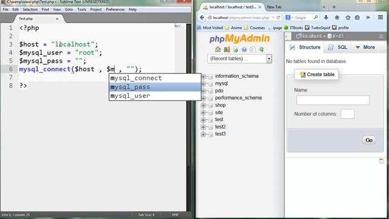Click the Firefox back arrow
Image resolution: width=389 pixels, height=219 pixels.
click(202, 18)
